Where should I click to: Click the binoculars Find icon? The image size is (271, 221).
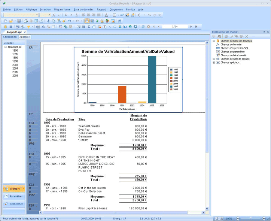tap(120, 21)
